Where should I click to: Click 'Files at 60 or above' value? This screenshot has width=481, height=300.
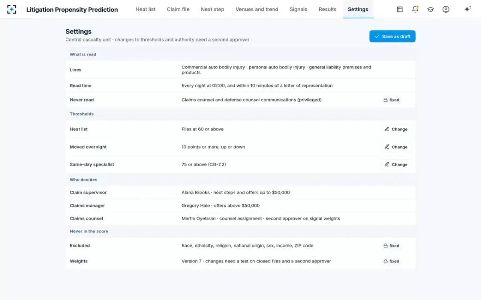[x=202, y=129]
